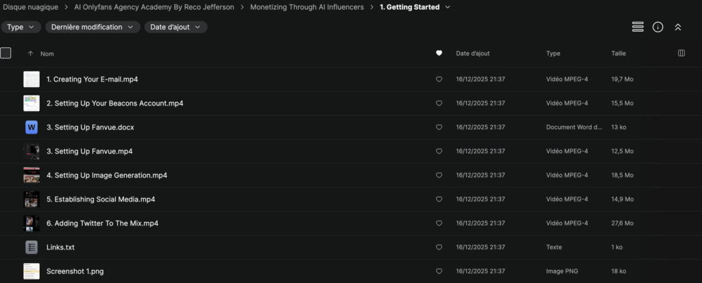Click the text file icon beside Links.txt

pyautogui.click(x=32, y=247)
